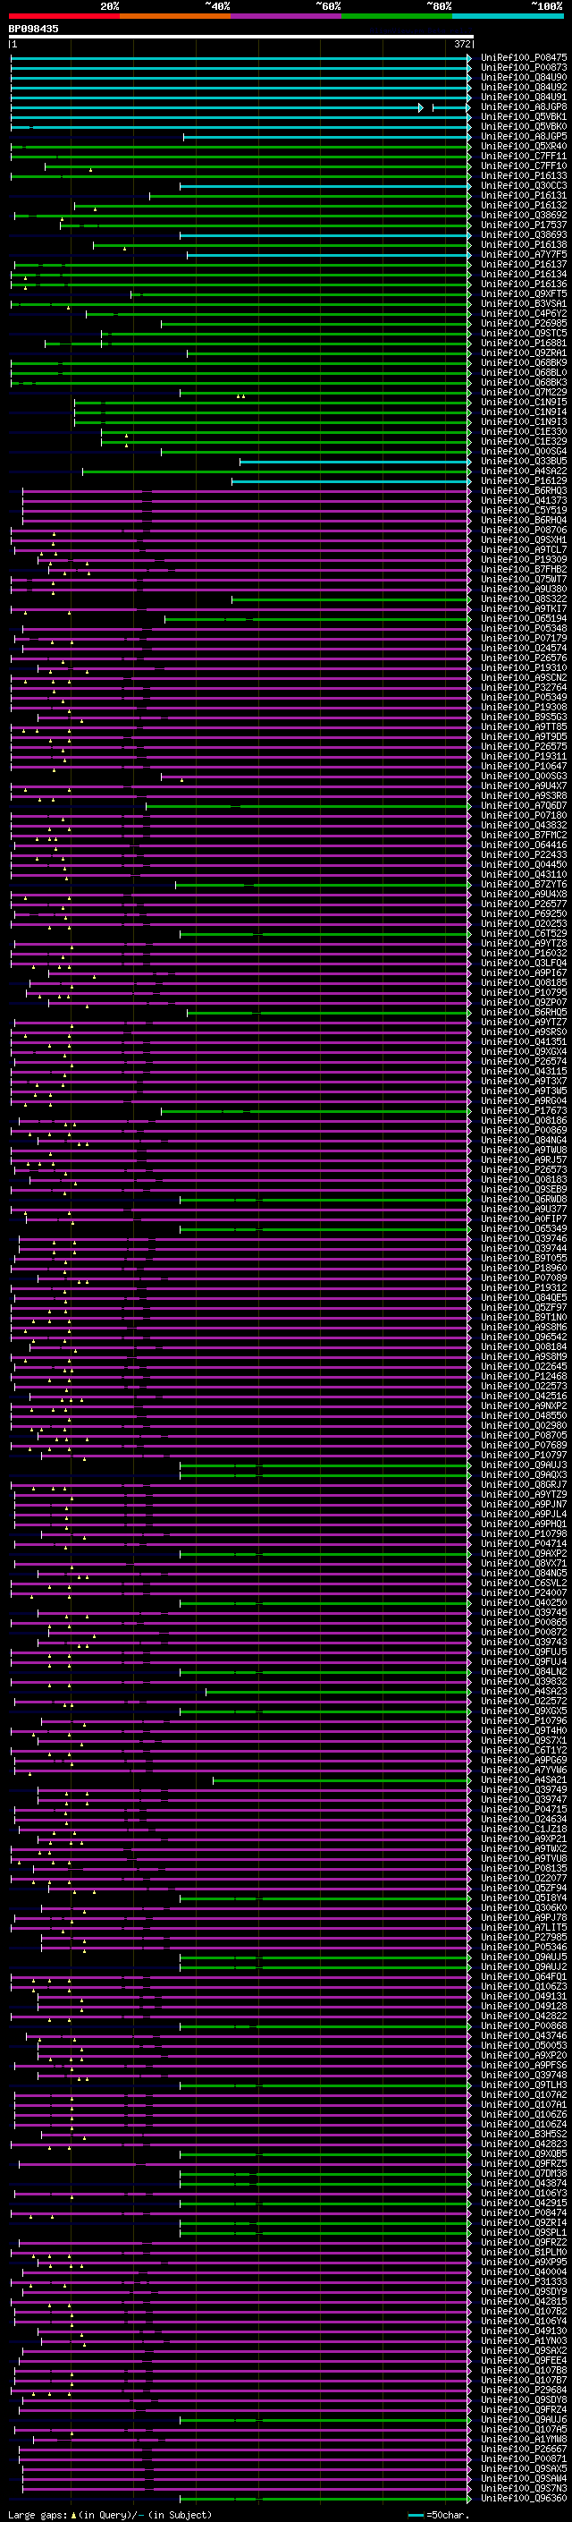The width and height of the screenshot is (572, 2522).
Task: Select the UniRef100_P26577 label
Action: coord(523,904)
